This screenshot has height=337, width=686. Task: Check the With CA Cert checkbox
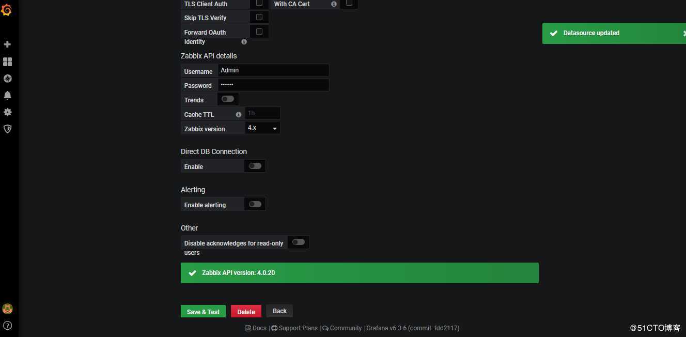[x=349, y=3]
